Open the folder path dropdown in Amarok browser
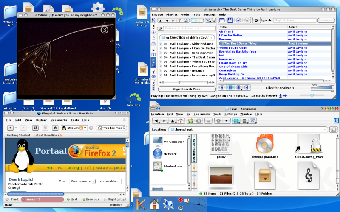 click(x=211, y=38)
